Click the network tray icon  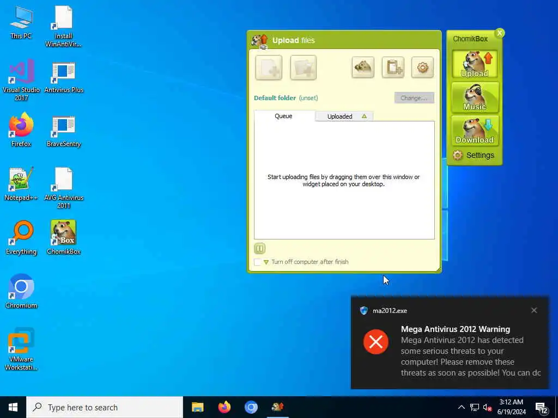pyautogui.click(x=475, y=407)
